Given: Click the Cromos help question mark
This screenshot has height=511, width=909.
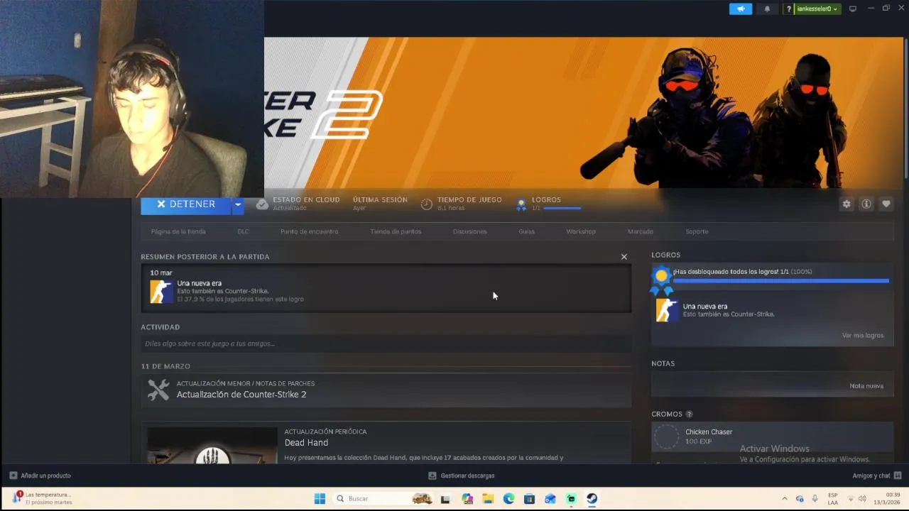Looking at the screenshot, I should point(689,414).
